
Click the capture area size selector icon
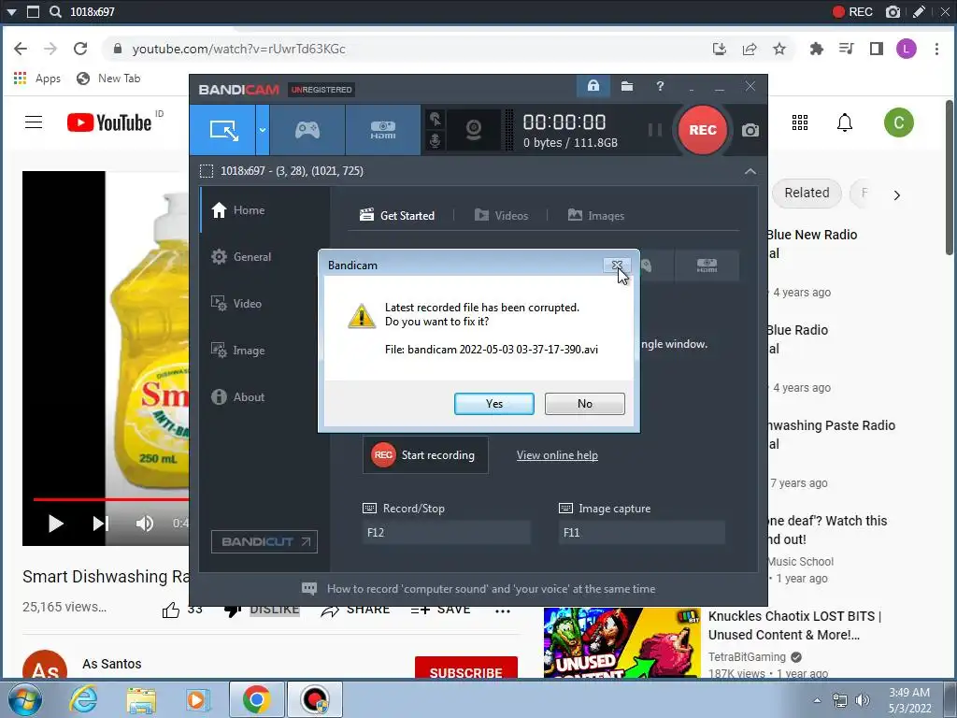[x=207, y=171]
